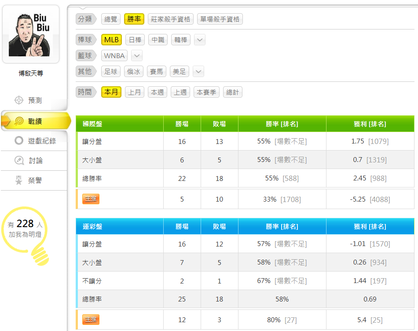Click the 討論 speech bubble icon

point(19,161)
